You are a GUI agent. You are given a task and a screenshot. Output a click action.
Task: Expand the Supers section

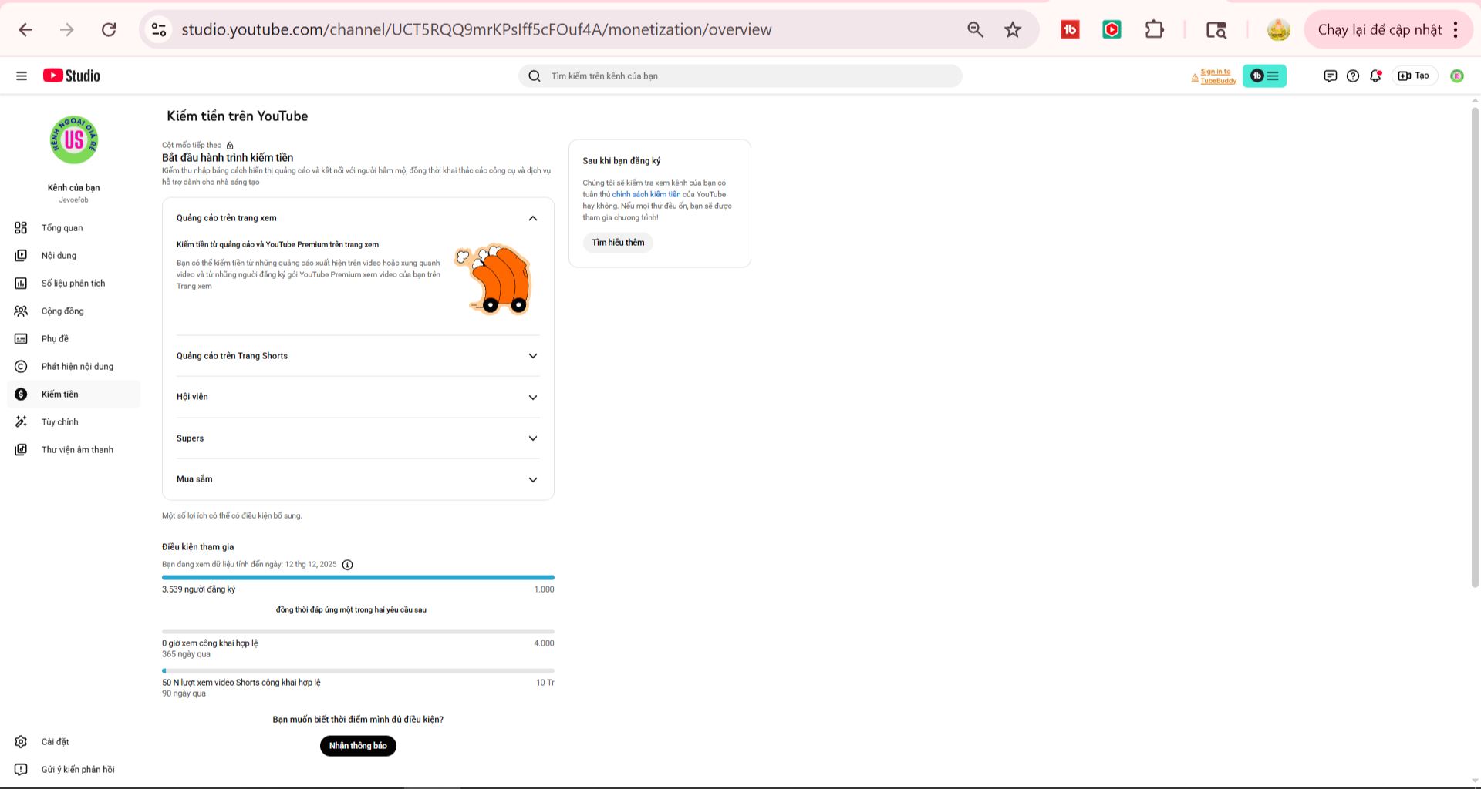click(358, 438)
